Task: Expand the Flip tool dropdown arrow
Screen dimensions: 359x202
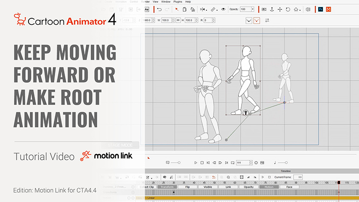Action: [x=206, y=10]
